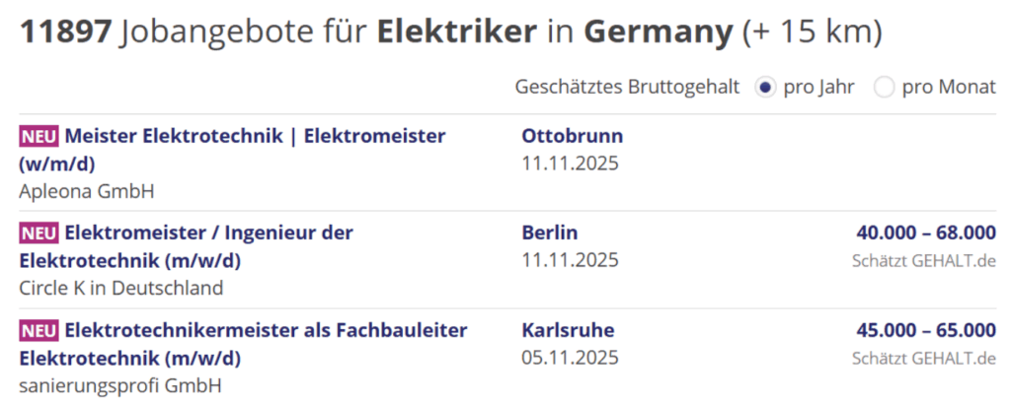Click 'Schätzt GEHALT.de' under the Karlsruhe salary
The height and width of the screenshot is (401, 1011).
(x=923, y=358)
